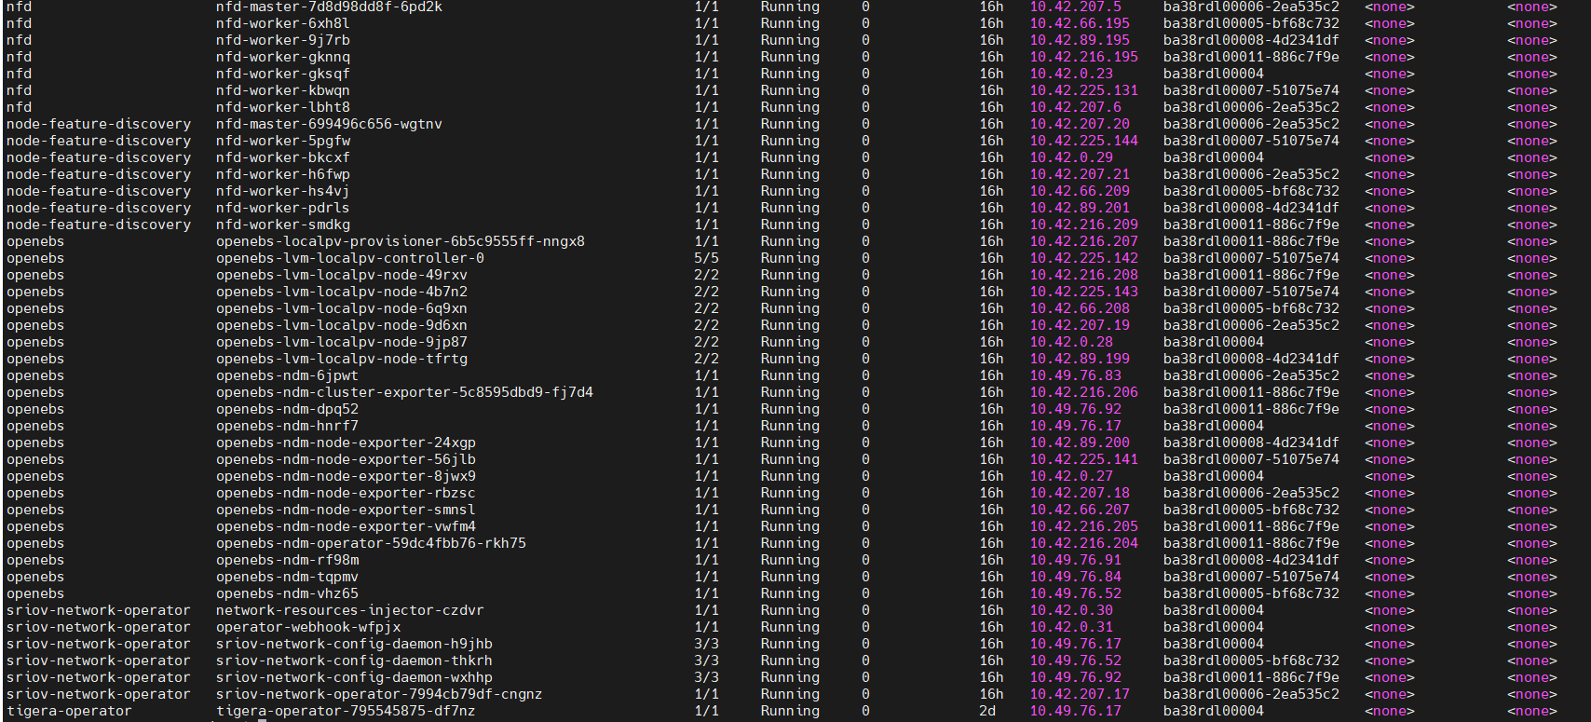Click IP address 10.42.89.200

pyautogui.click(x=1080, y=443)
